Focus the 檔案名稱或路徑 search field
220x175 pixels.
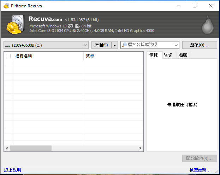pos(150,45)
